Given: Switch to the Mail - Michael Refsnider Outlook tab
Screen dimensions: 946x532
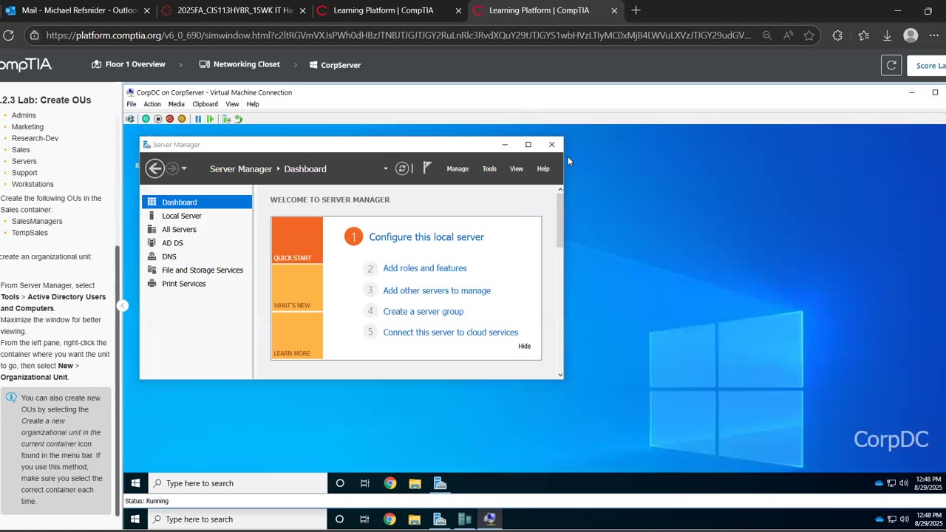Looking at the screenshot, I should 78,10.
